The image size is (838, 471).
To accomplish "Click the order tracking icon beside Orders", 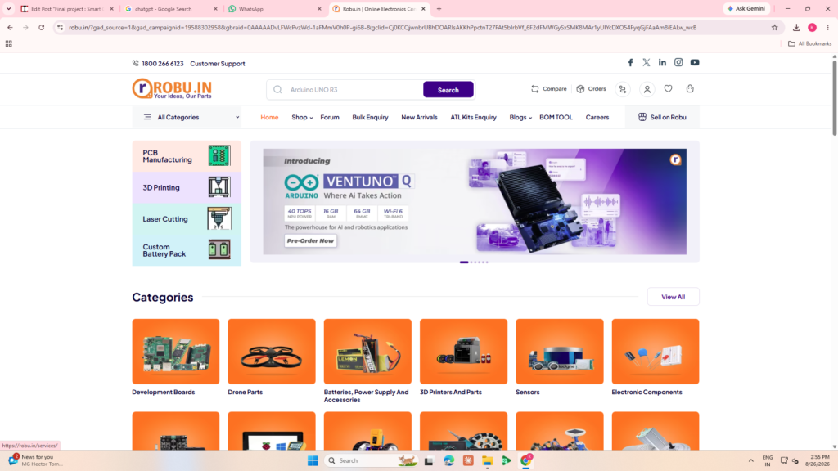I will (623, 89).
